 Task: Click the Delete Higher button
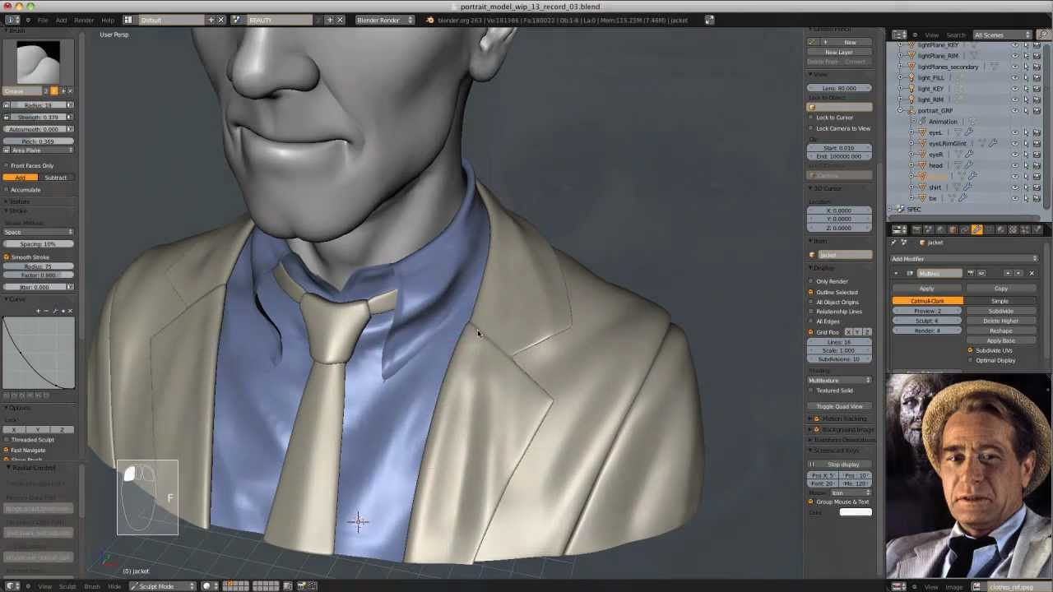[x=1000, y=321]
